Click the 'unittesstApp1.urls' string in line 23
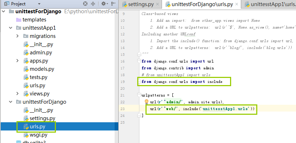The height and width of the screenshot is (143, 296). [x=226, y=109]
